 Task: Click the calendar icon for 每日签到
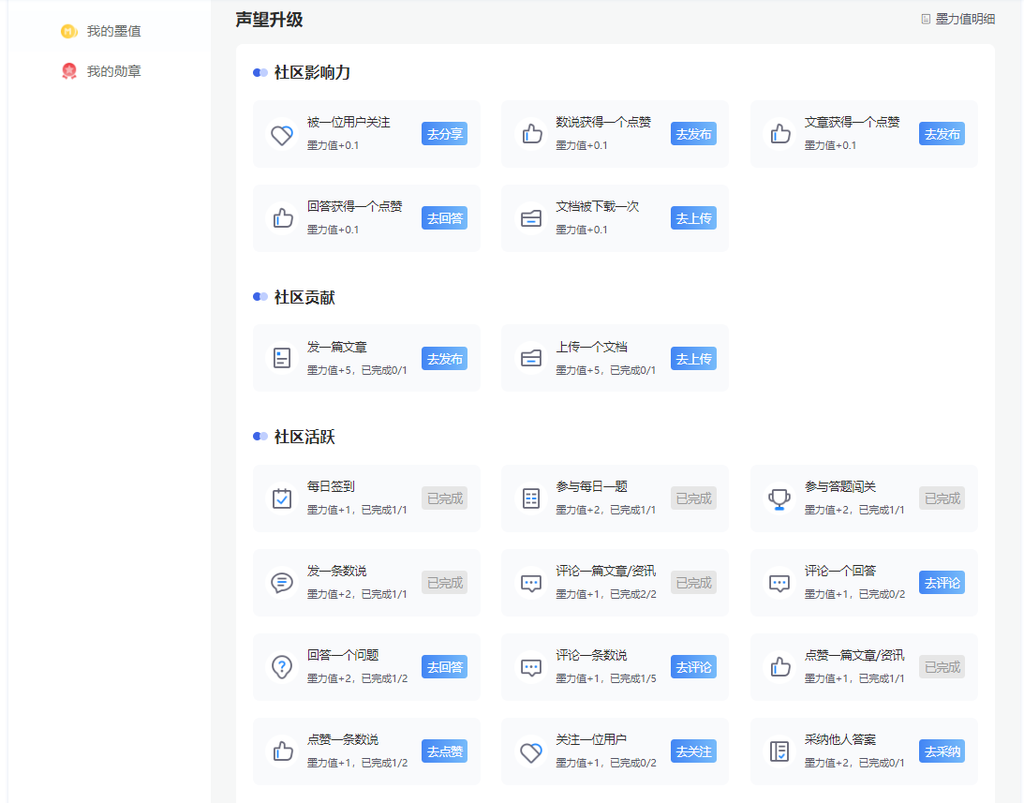[282, 498]
